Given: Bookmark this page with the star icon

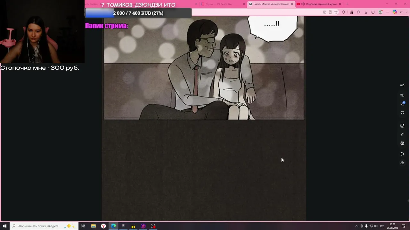Looking at the screenshot, I should 336,12.
